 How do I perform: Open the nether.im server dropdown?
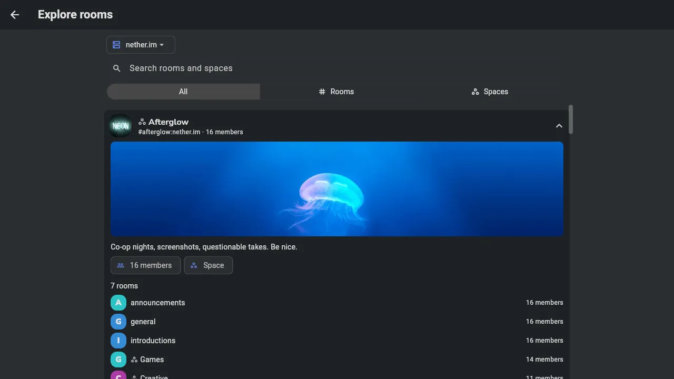point(141,45)
